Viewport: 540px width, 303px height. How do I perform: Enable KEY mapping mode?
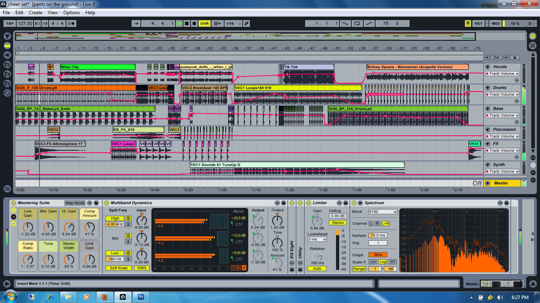pos(478,23)
